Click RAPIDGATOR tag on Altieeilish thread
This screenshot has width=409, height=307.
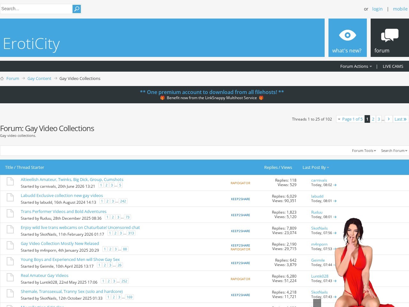(x=240, y=183)
